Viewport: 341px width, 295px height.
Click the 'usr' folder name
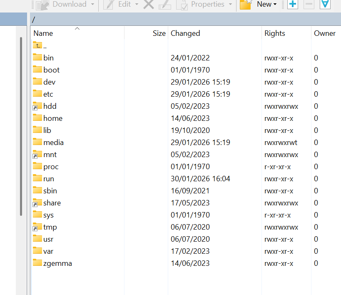(x=48, y=239)
